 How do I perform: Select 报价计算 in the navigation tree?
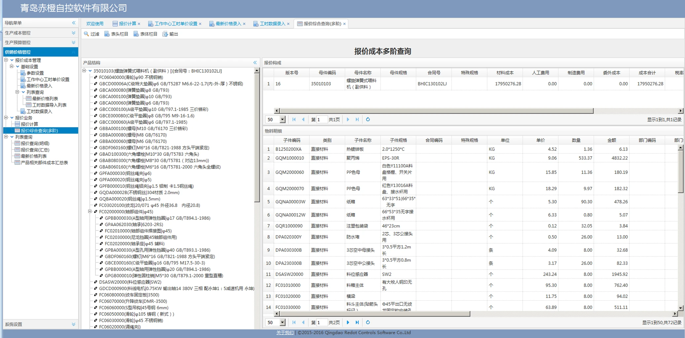point(29,124)
